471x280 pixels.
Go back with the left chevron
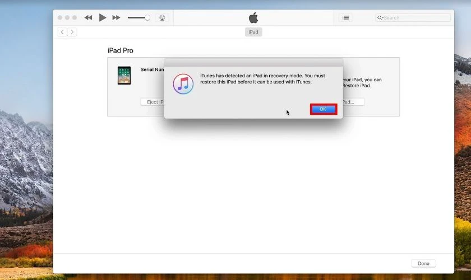tap(62, 32)
